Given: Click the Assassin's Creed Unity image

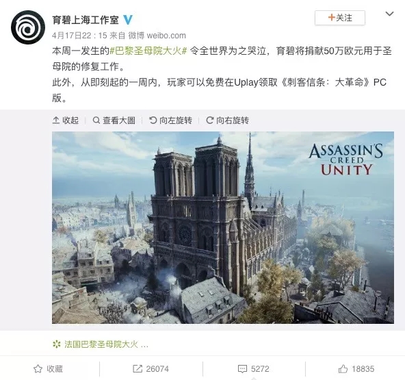Looking at the screenshot, I should pos(223,227).
